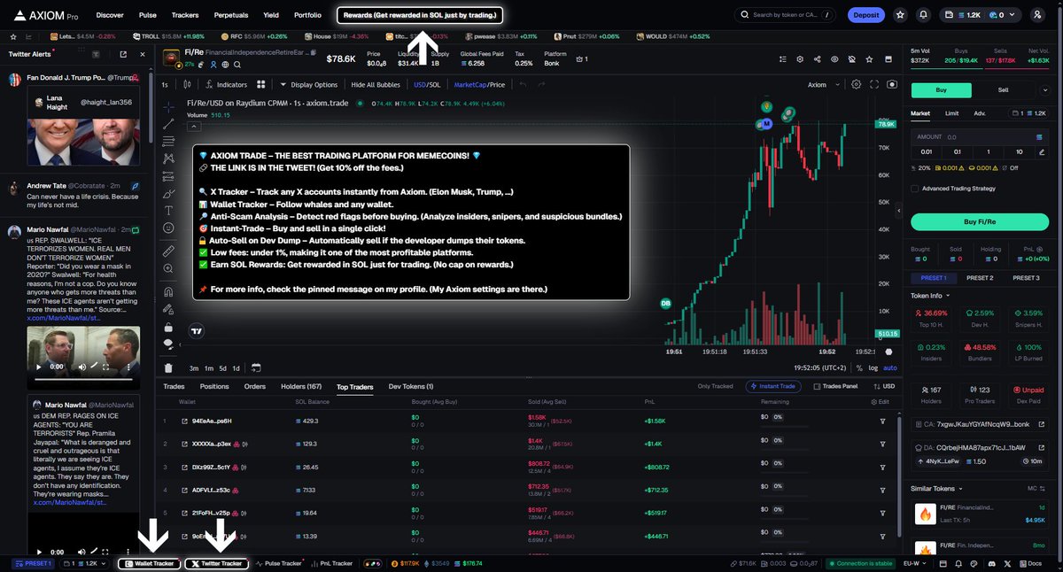Remove drawings with the trash icon
The width and height of the screenshot is (1063, 572).
168,367
